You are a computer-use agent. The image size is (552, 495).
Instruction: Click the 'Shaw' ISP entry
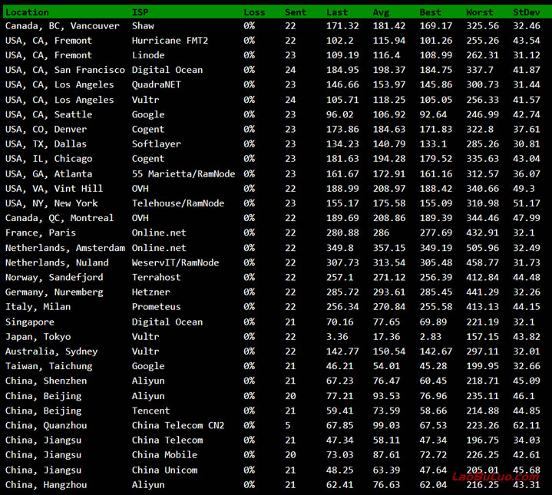point(143,26)
